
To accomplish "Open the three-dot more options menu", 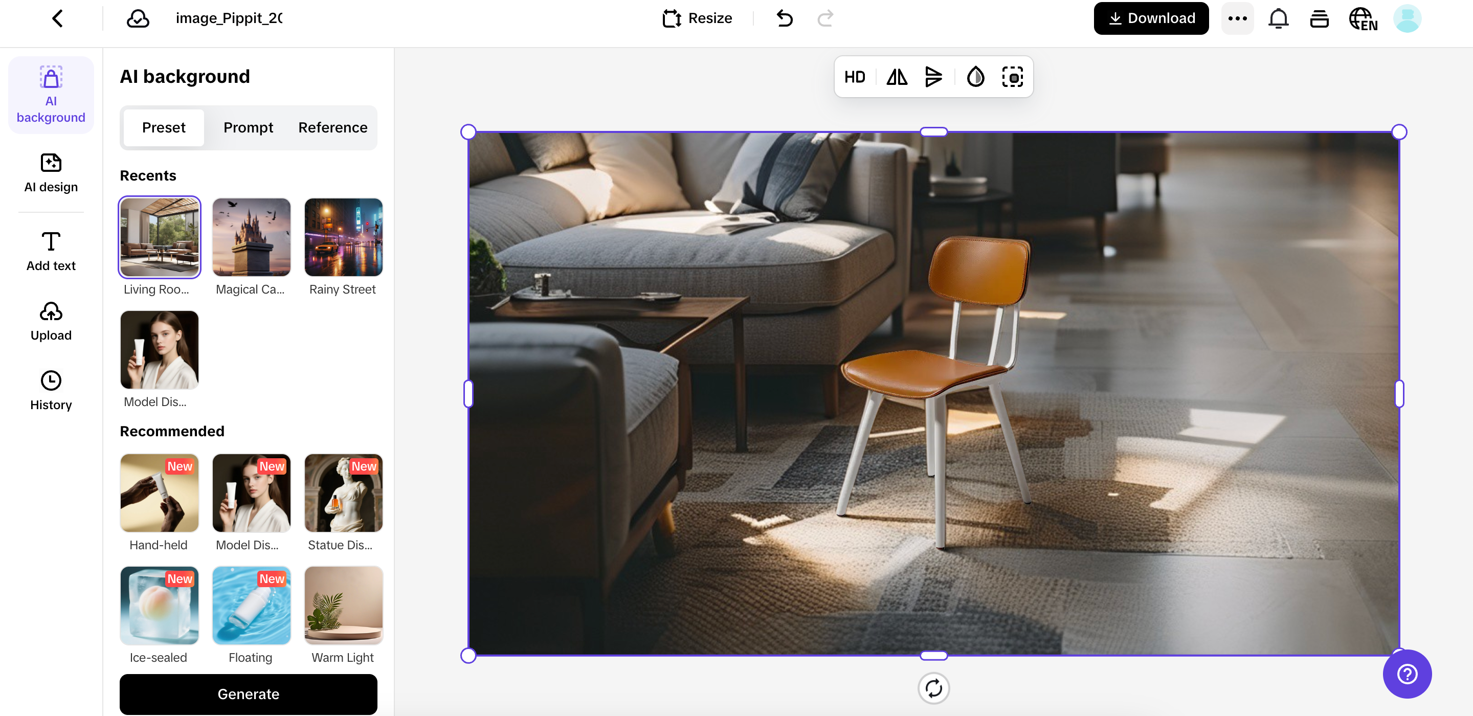I will pos(1237,18).
